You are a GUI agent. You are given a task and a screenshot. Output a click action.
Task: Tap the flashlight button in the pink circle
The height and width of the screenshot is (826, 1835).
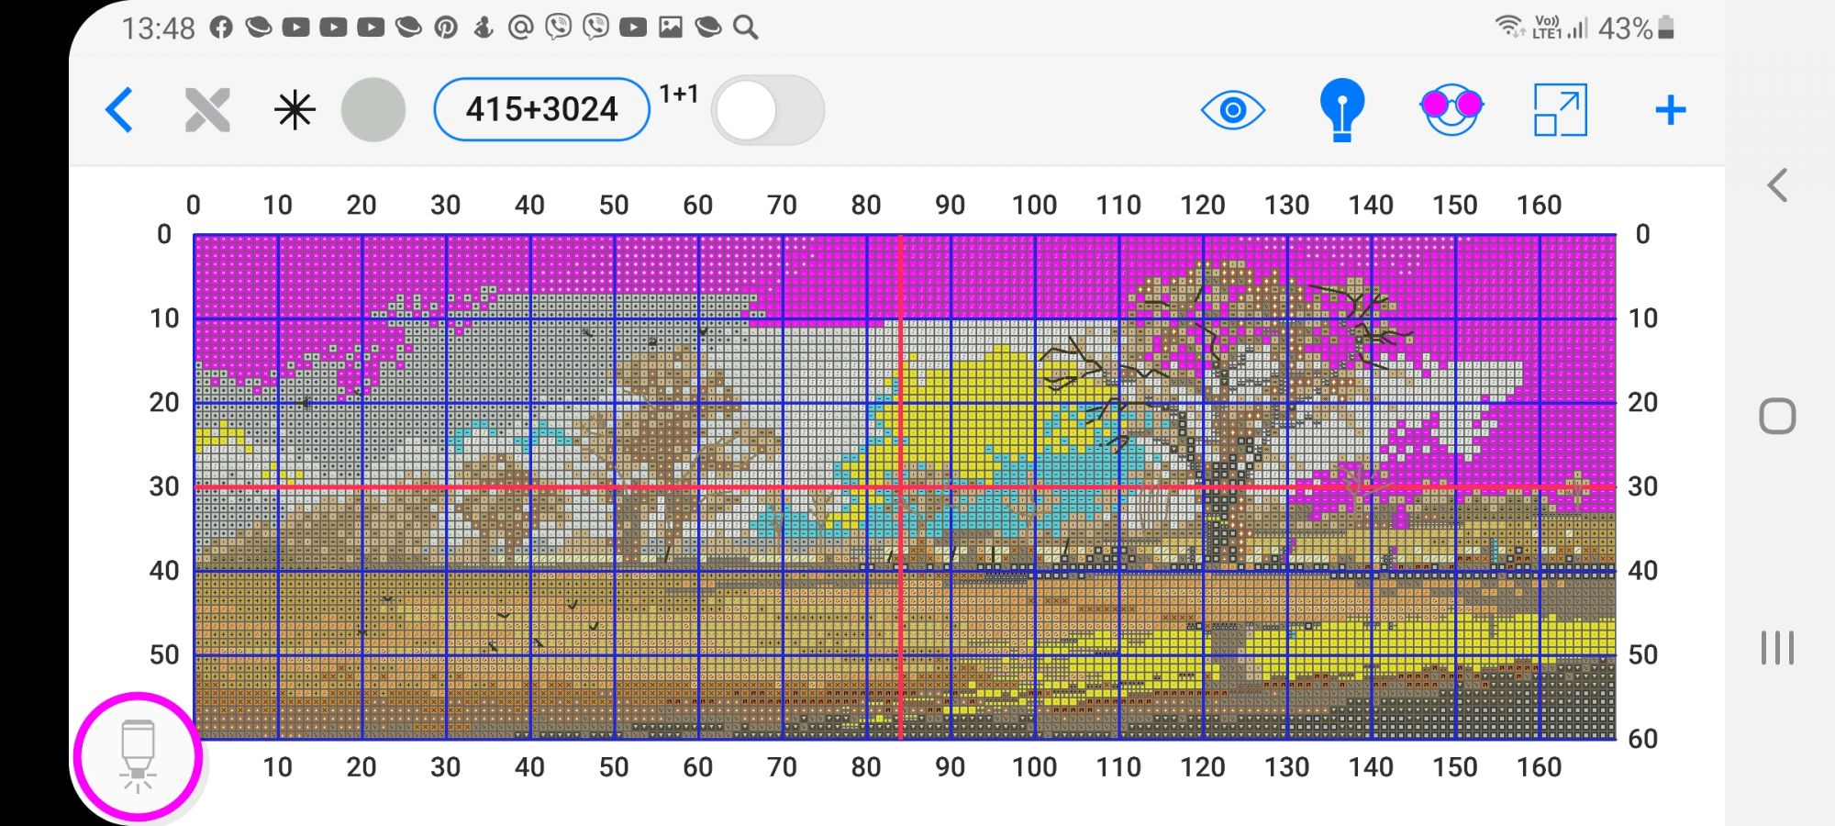click(x=138, y=756)
